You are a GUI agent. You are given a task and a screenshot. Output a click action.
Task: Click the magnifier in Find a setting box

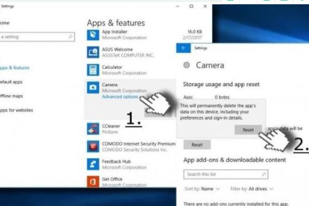pos(70,37)
